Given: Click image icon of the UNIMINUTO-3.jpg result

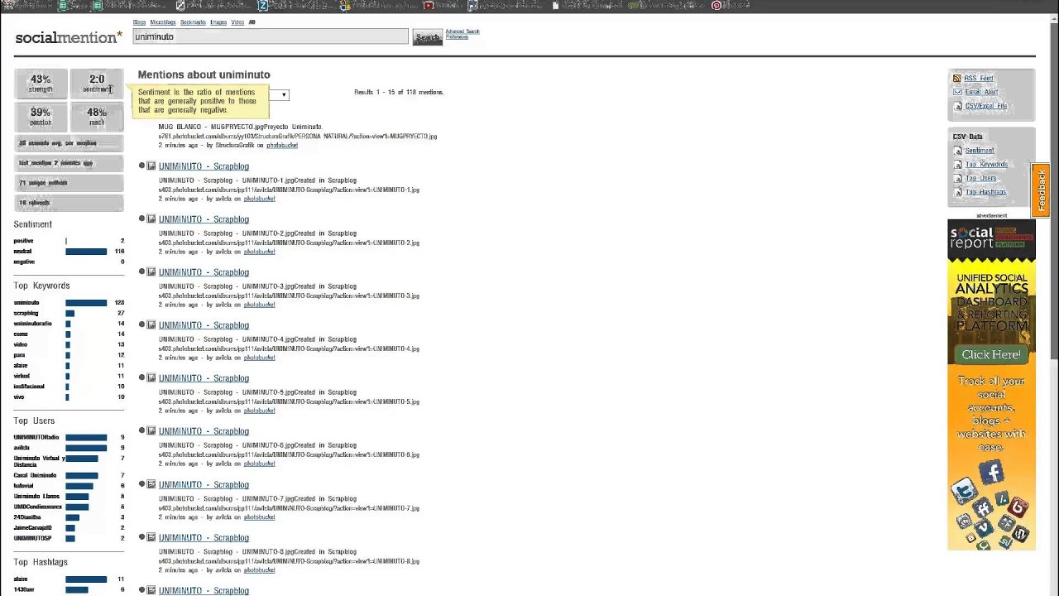Looking at the screenshot, I should pos(151,272).
